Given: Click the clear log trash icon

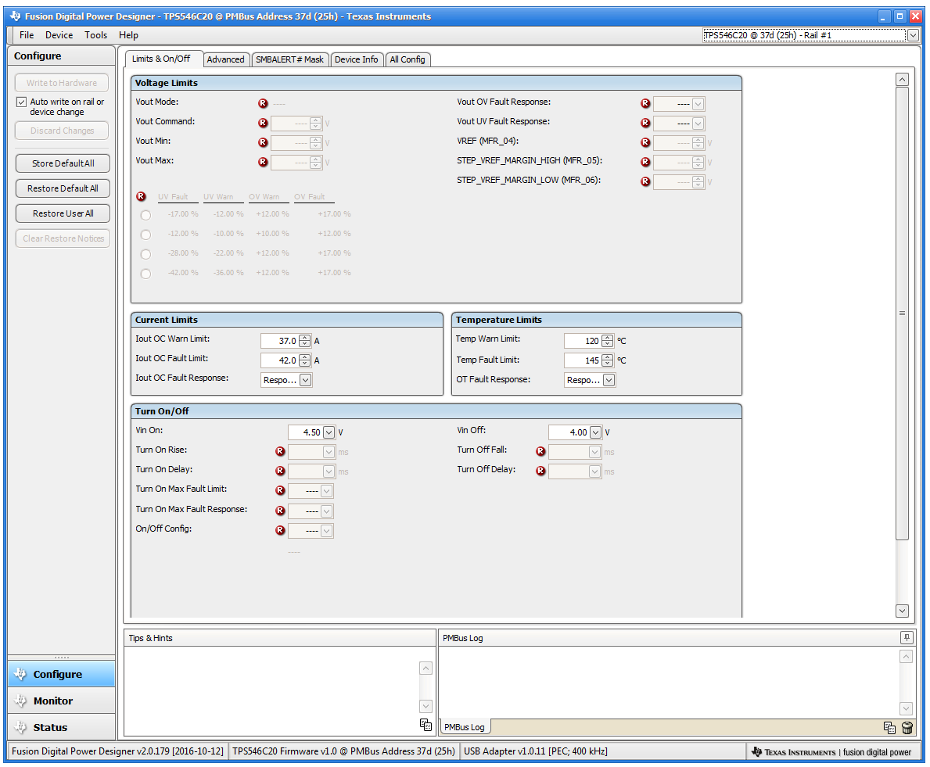Looking at the screenshot, I should tap(907, 728).
